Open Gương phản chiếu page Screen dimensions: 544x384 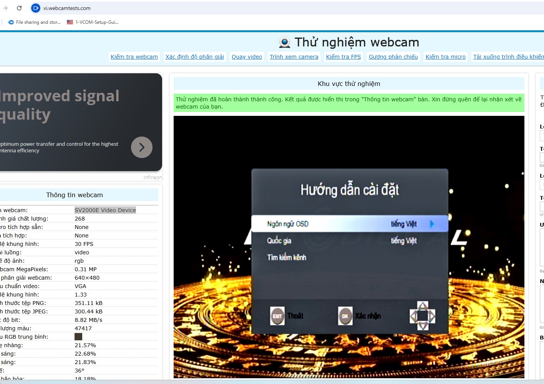[x=393, y=57]
